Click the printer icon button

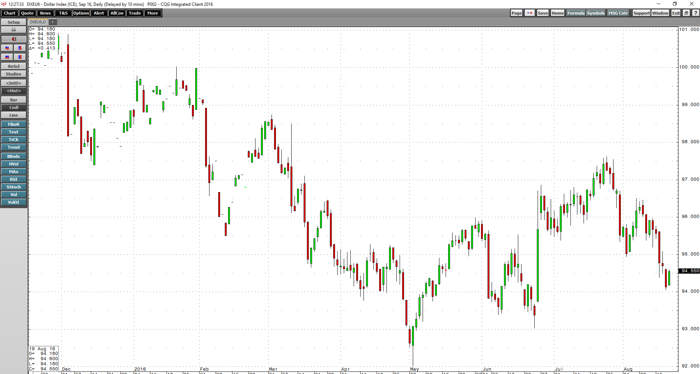click(14, 30)
